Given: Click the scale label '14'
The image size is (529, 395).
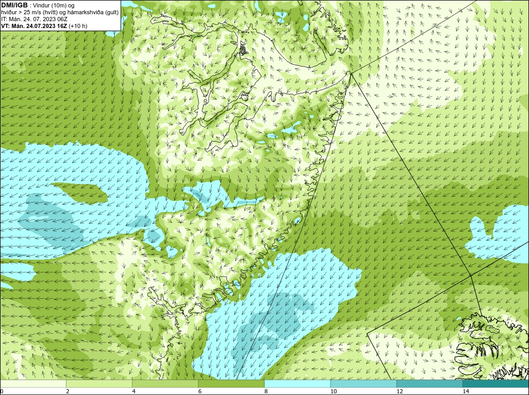Looking at the screenshot, I should 466,391.
